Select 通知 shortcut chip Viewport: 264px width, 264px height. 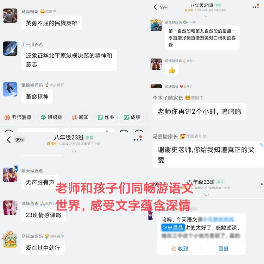coord(80,117)
